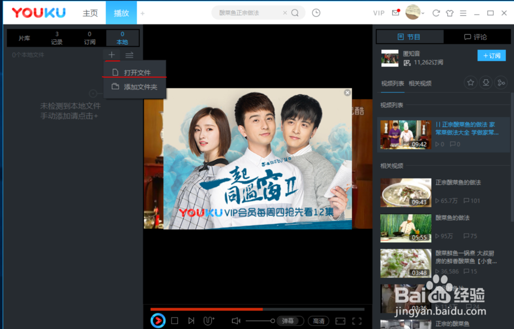Viewport: 514px width, 329px height.
Task: Click the video progress bar
Action: 258,309
